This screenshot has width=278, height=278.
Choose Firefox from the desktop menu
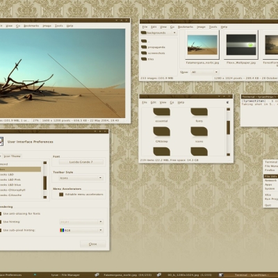[270, 170]
